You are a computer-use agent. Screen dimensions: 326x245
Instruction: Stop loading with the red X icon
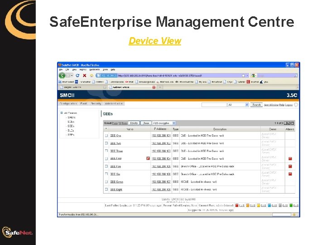[84, 75]
